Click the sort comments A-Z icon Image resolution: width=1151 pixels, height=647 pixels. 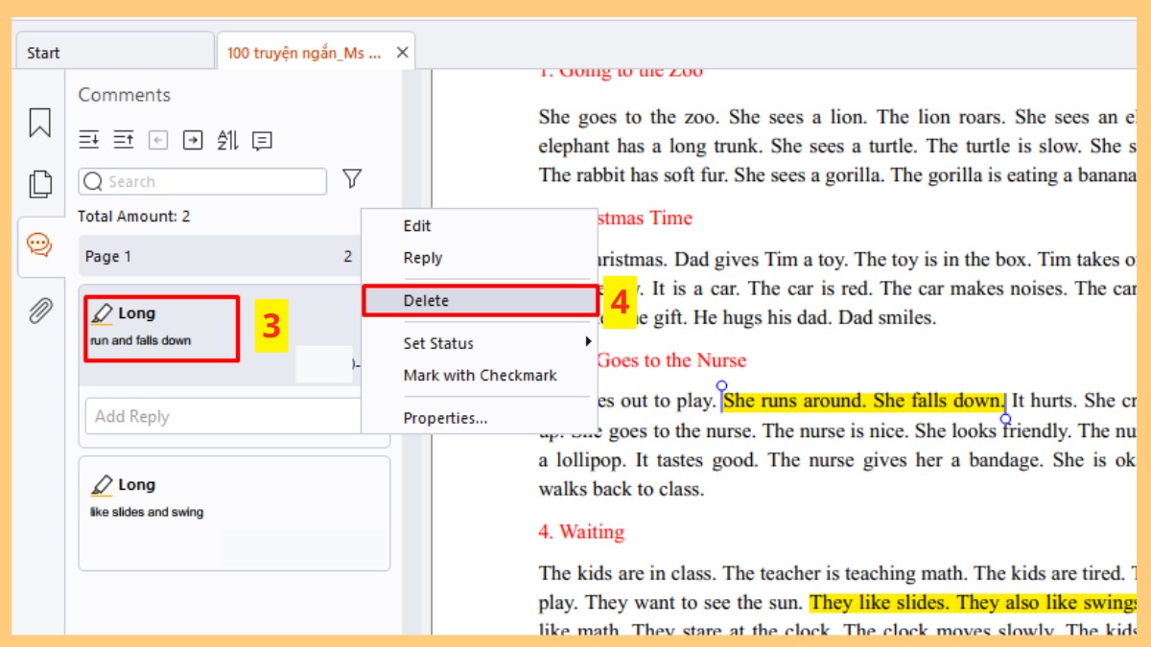(227, 141)
